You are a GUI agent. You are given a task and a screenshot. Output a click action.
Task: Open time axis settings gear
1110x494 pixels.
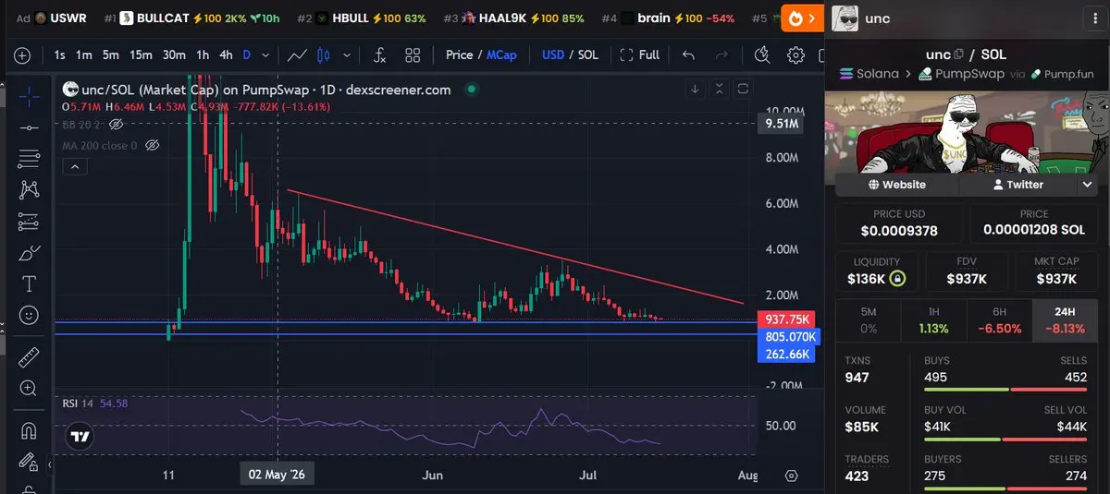pos(792,476)
